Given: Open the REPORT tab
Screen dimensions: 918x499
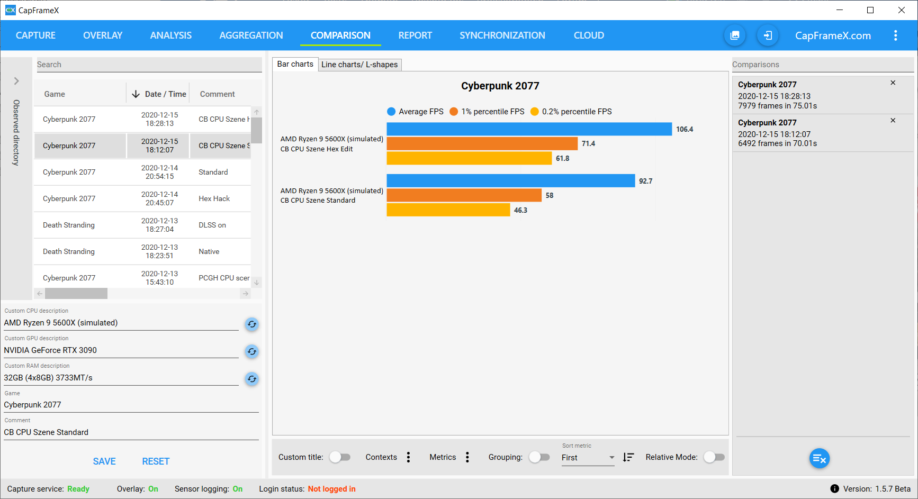Looking at the screenshot, I should click(415, 35).
